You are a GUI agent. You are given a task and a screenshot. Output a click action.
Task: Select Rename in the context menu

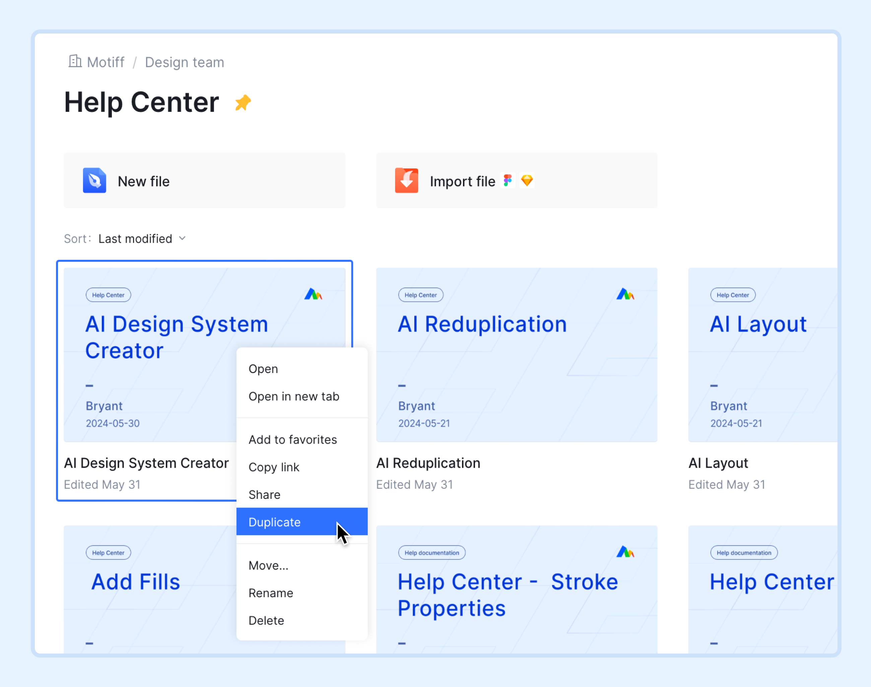click(302, 593)
